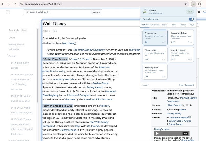The height and width of the screenshot is (141, 206).
Task: Open the Missouri link
Action: [x=104, y=106]
